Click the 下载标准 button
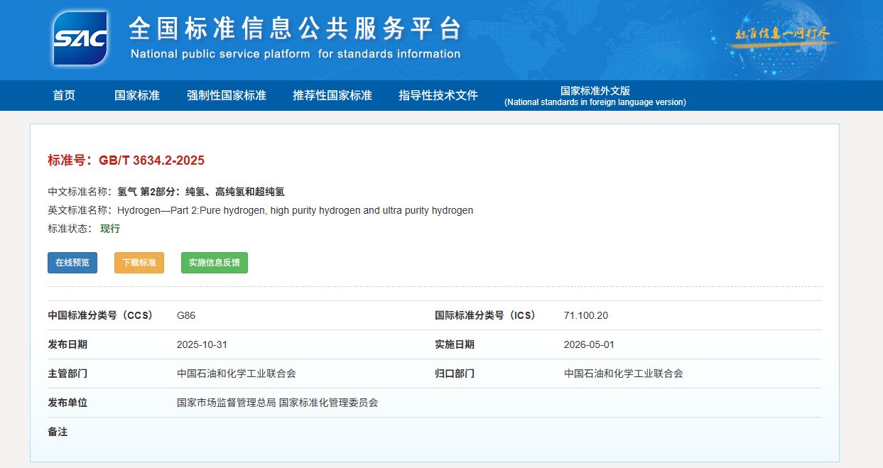 click(139, 263)
